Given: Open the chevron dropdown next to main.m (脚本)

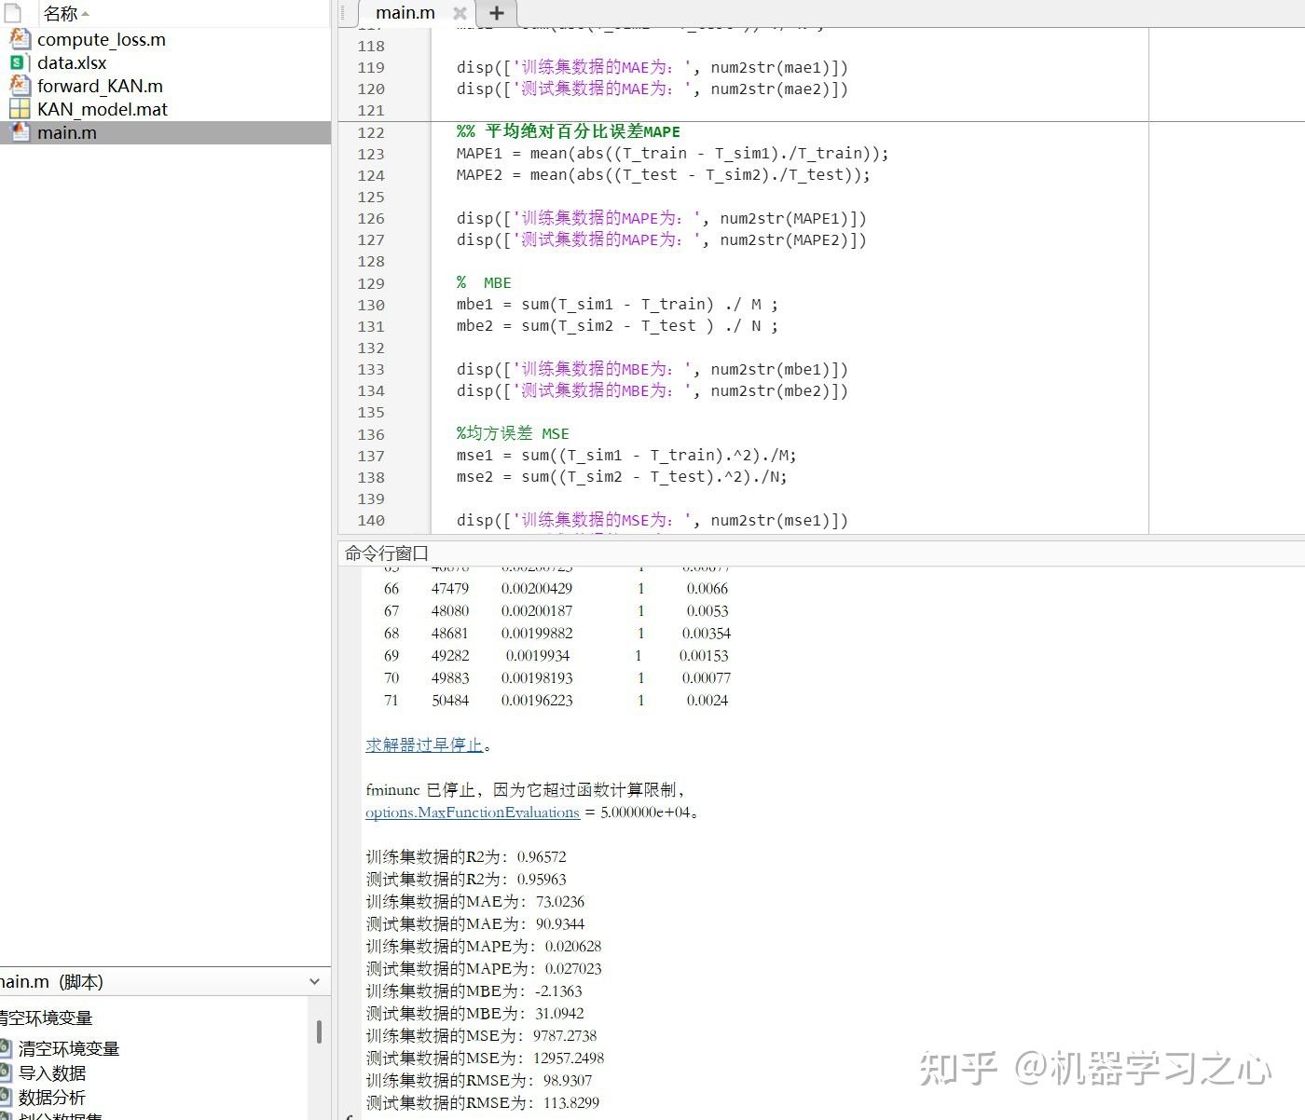Looking at the screenshot, I should [x=315, y=981].
